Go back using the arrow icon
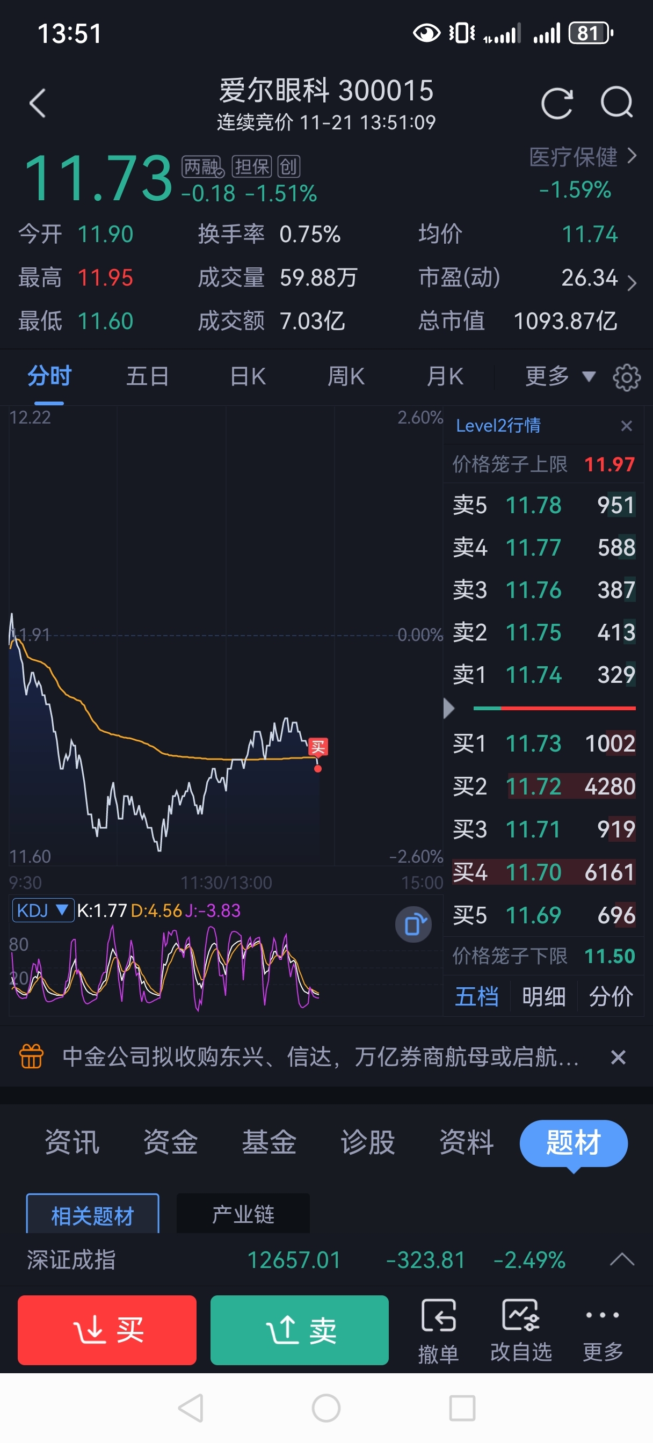This screenshot has width=653, height=1443. click(38, 104)
